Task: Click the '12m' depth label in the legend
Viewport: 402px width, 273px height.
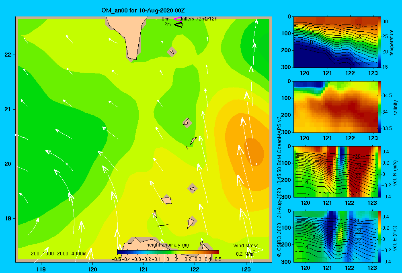Action: click(166, 24)
